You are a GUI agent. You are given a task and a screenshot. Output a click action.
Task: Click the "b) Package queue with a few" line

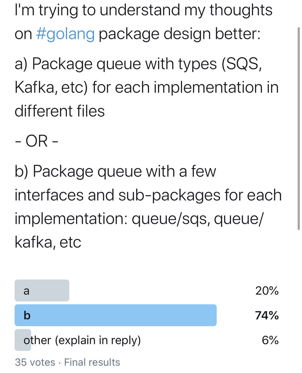point(115,171)
